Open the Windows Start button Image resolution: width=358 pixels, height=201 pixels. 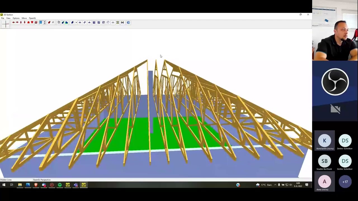pos(4,185)
